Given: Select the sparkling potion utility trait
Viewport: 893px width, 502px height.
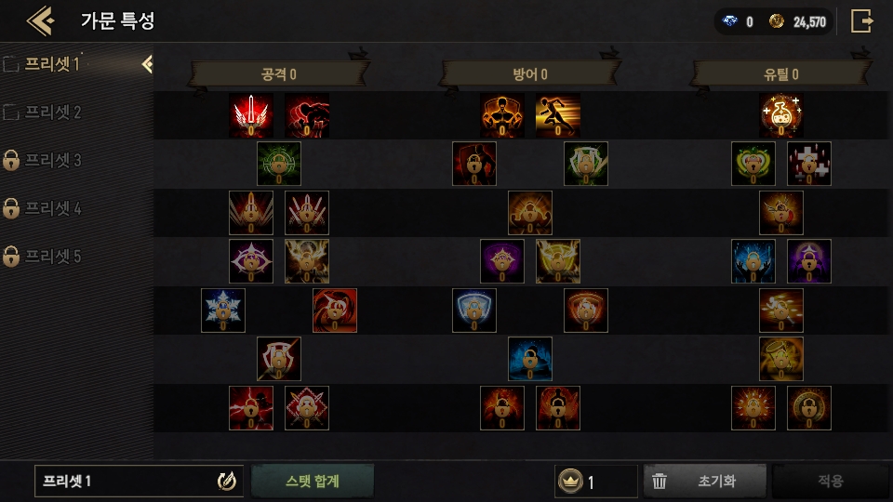Looking at the screenshot, I should (780, 115).
